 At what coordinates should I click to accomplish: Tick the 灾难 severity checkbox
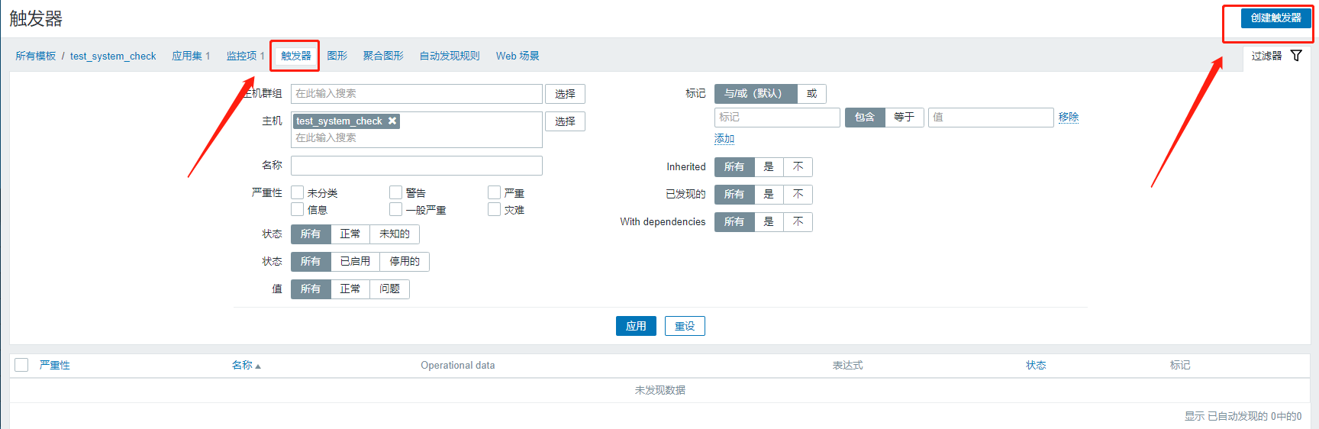494,209
